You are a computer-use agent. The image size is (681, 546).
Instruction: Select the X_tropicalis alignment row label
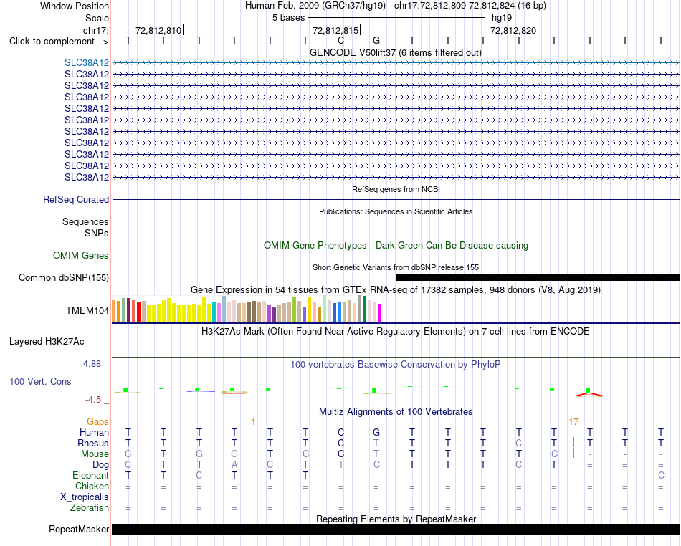[85, 497]
